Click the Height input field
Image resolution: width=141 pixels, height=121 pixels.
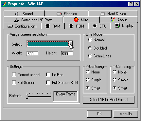(x=67, y=53)
